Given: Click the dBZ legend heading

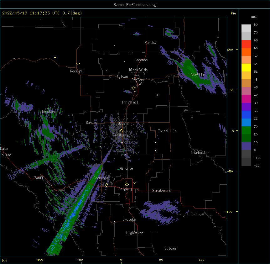Looking at the screenshot, I should 254,17.
